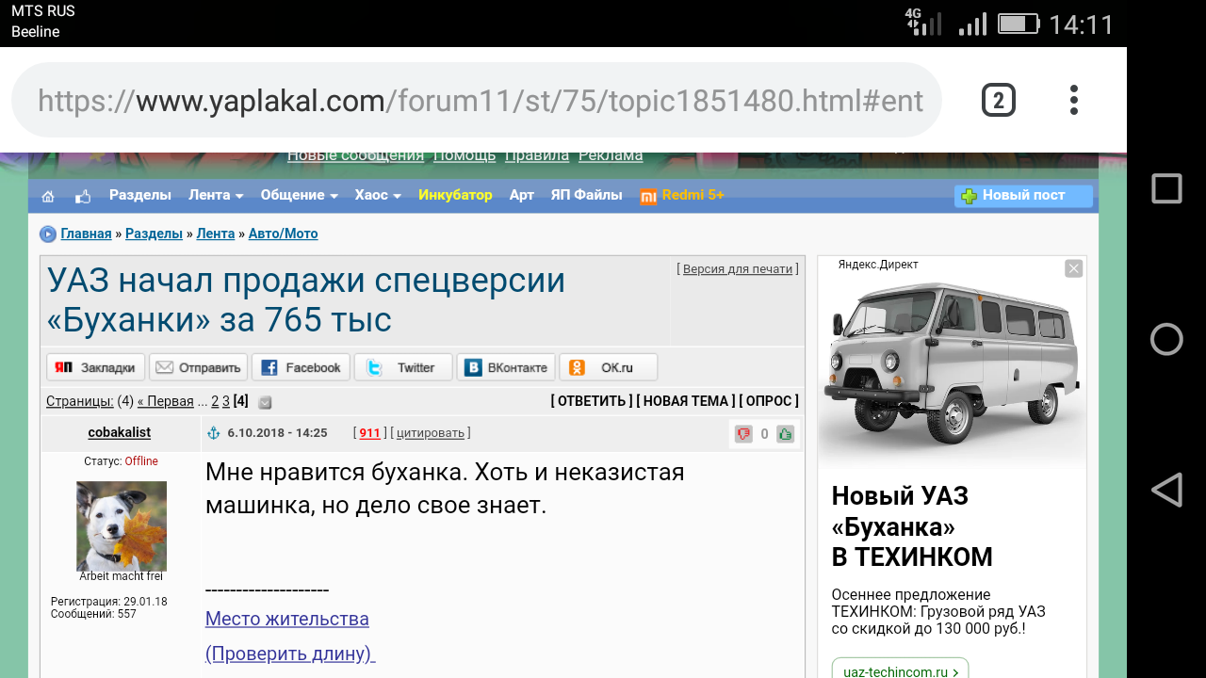This screenshot has height=678, width=1206.
Task: Click the Redmi 5+ promo link
Action: point(693,195)
